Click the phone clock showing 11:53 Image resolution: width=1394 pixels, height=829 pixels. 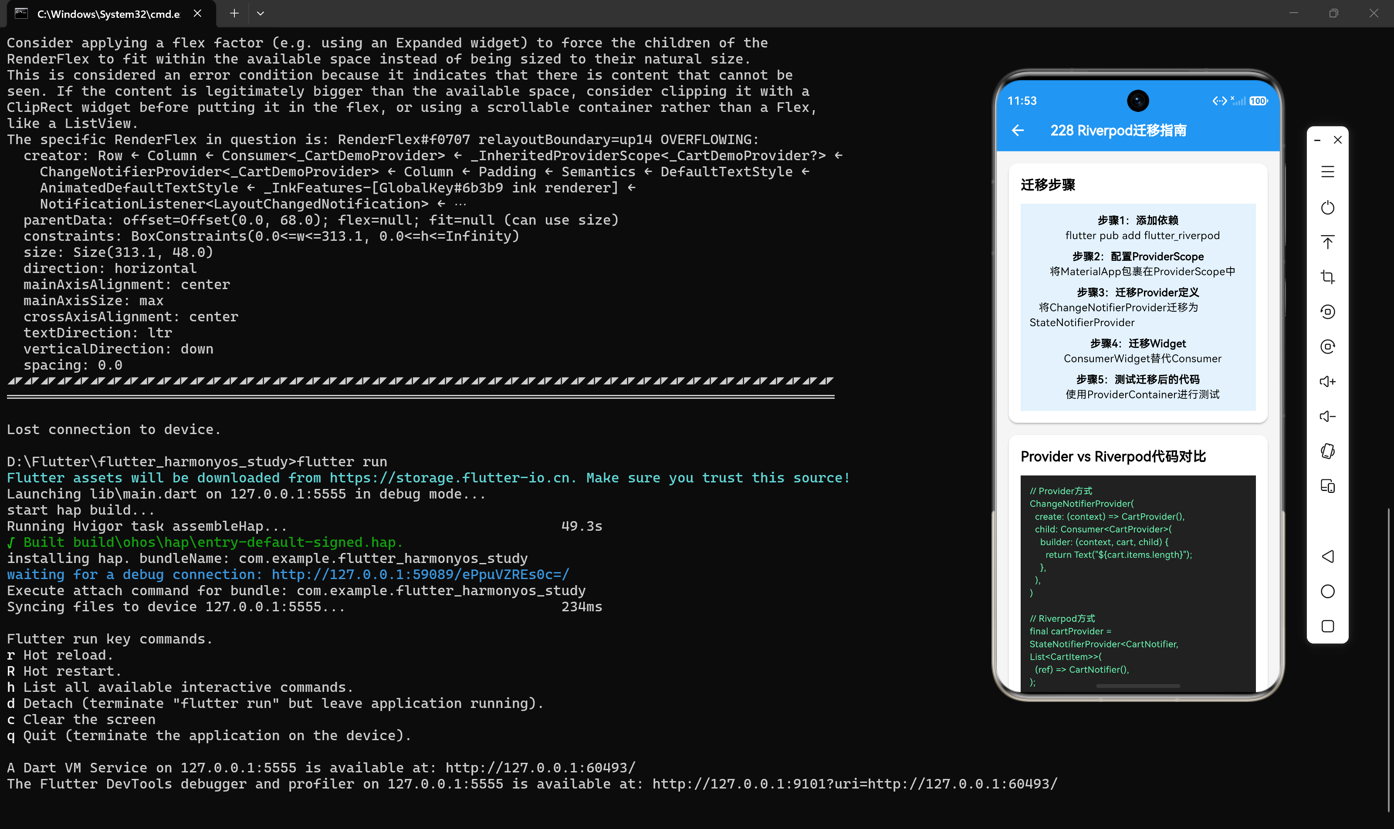1022,101
